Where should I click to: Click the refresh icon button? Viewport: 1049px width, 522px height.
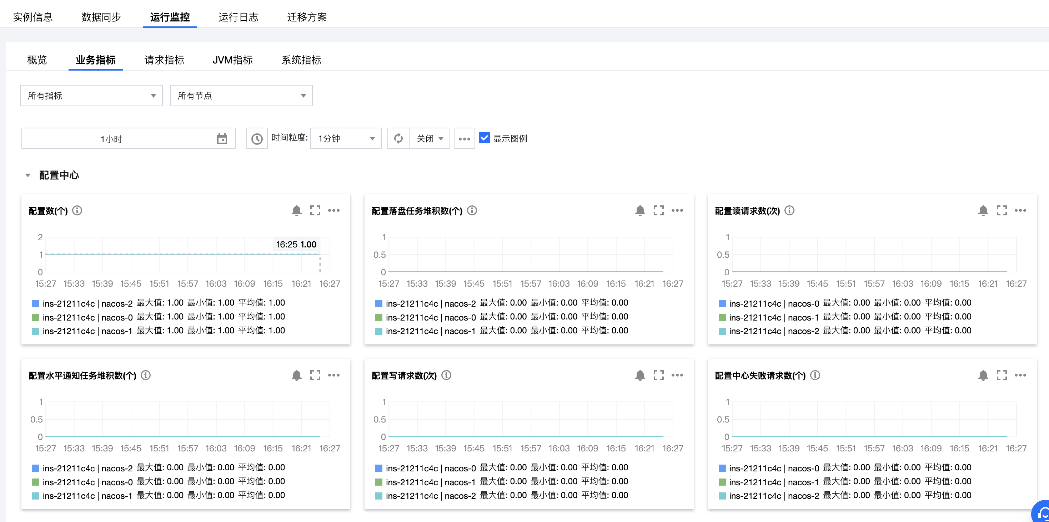point(398,139)
